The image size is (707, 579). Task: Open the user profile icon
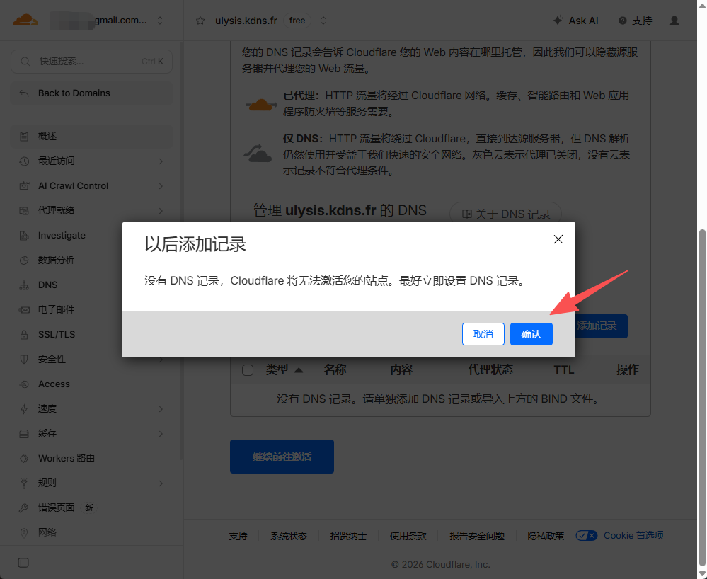[x=674, y=21]
